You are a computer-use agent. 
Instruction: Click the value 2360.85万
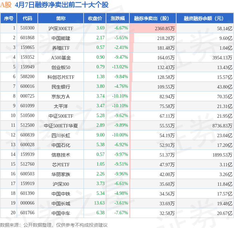coord(164,28)
